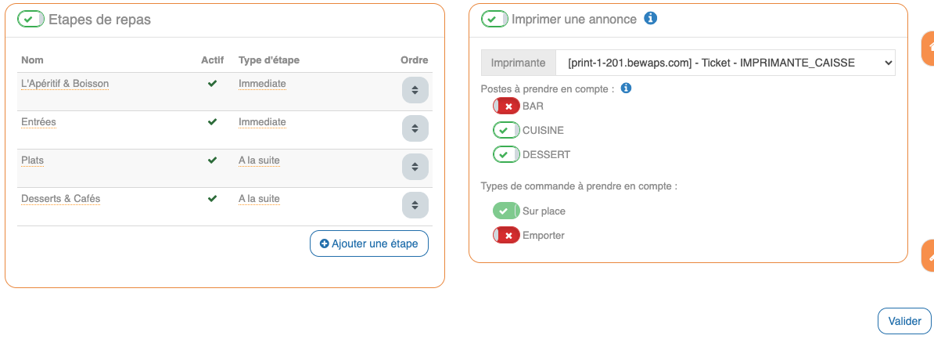Image resolution: width=934 pixels, height=339 pixels.
Task: Click the lower orange side button
Action: point(929,254)
